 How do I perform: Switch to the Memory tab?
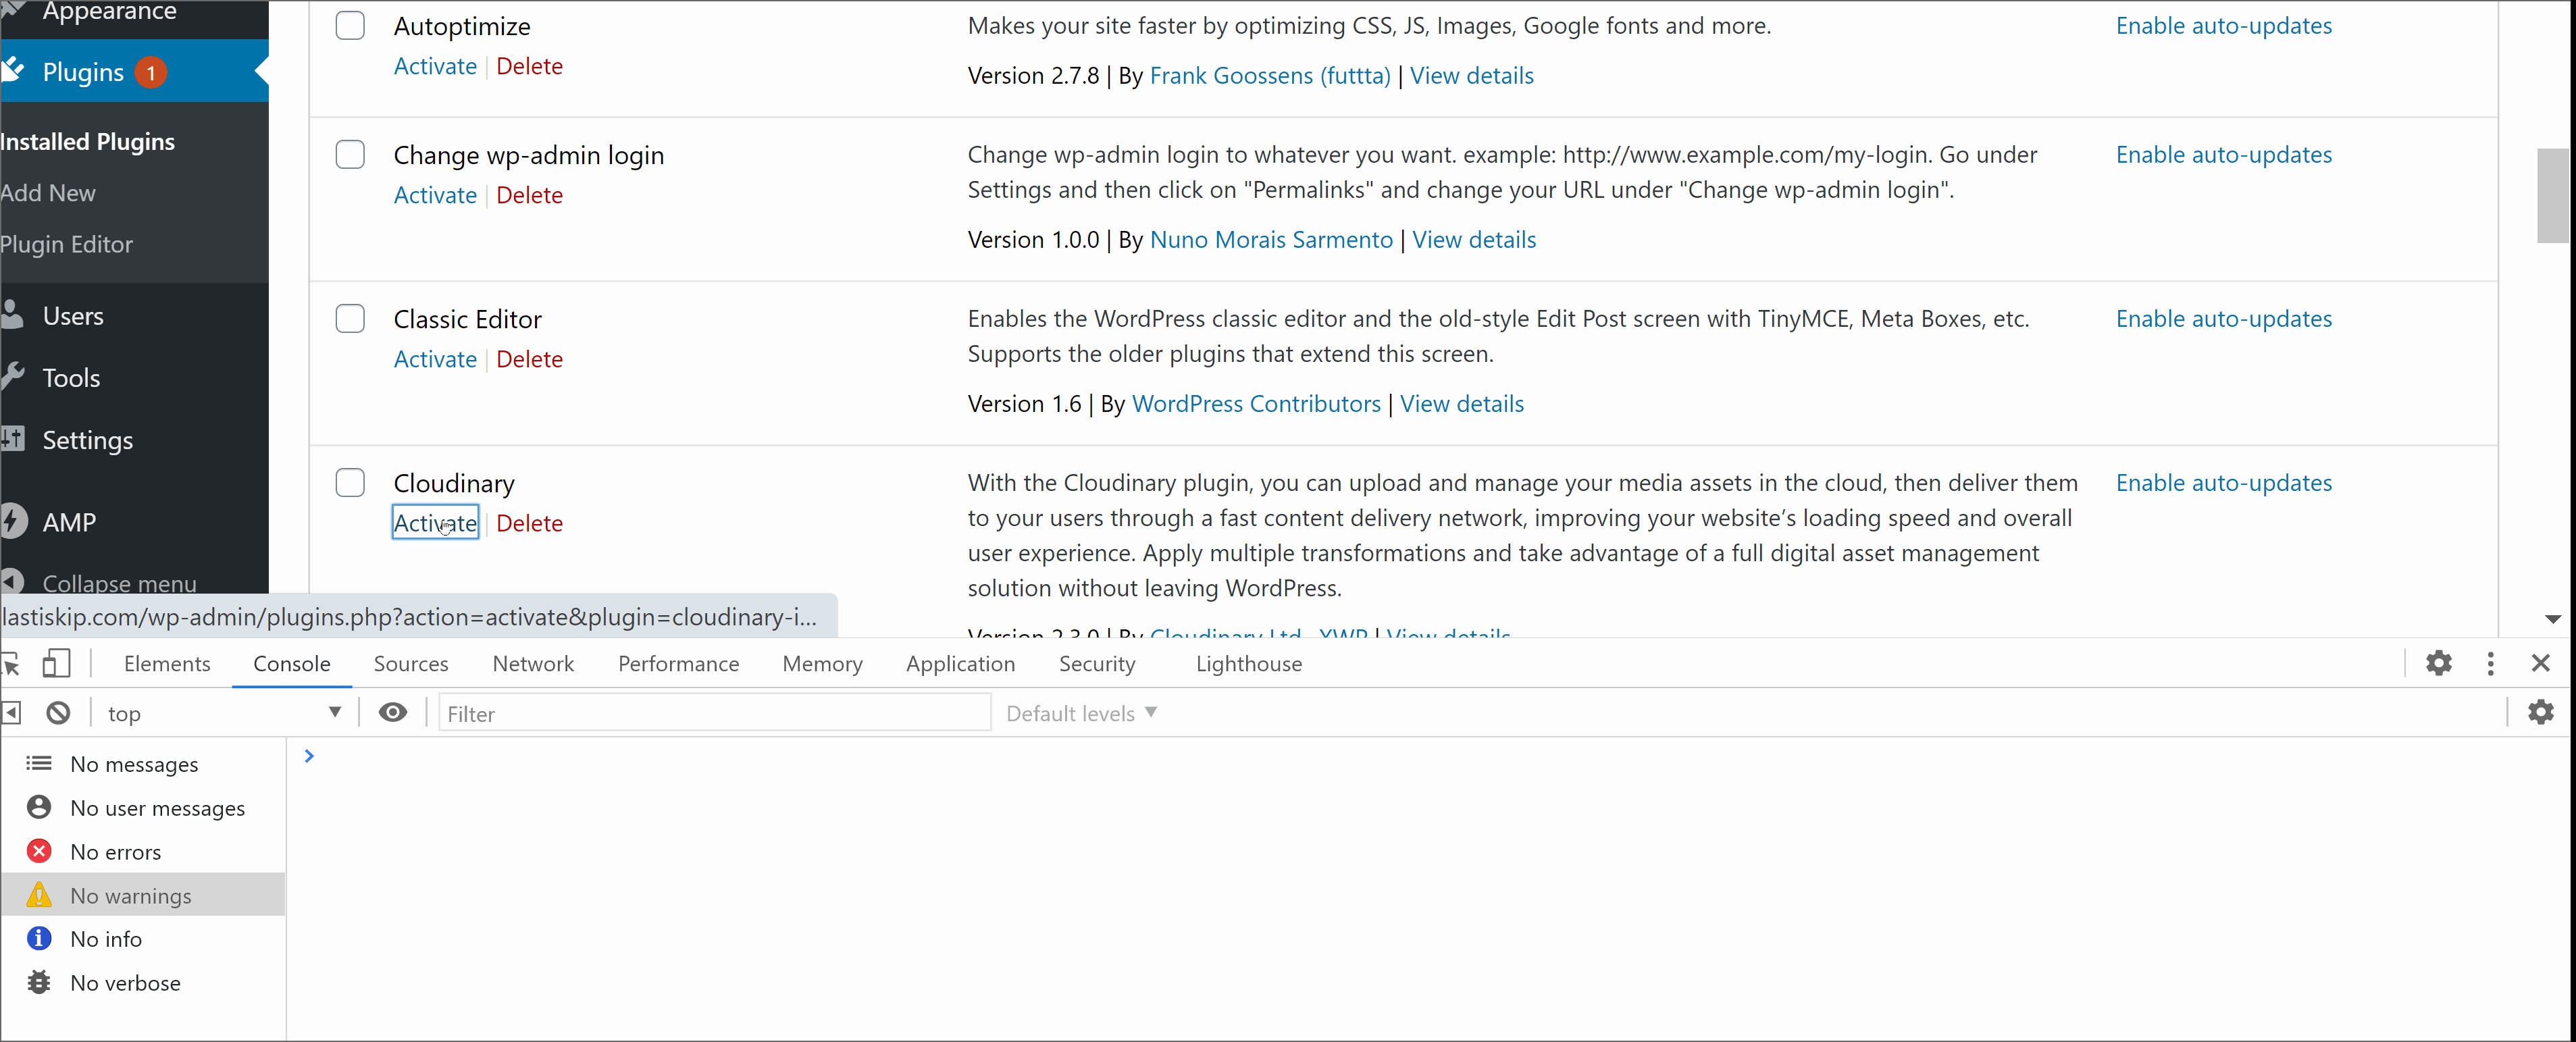coord(822,663)
